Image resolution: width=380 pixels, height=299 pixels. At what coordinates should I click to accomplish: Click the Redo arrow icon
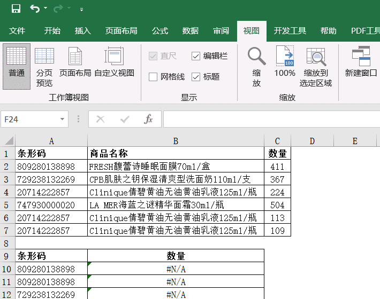pyautogui.click(x=58, y=9)
